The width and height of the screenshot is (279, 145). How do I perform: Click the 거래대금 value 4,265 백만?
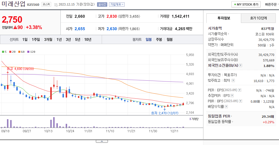tap(184, 29)
